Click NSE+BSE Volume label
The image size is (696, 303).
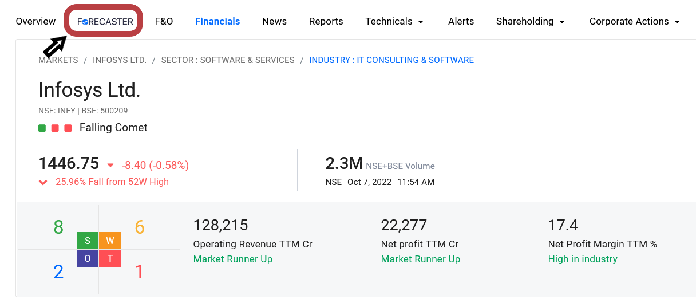[400, 166]
